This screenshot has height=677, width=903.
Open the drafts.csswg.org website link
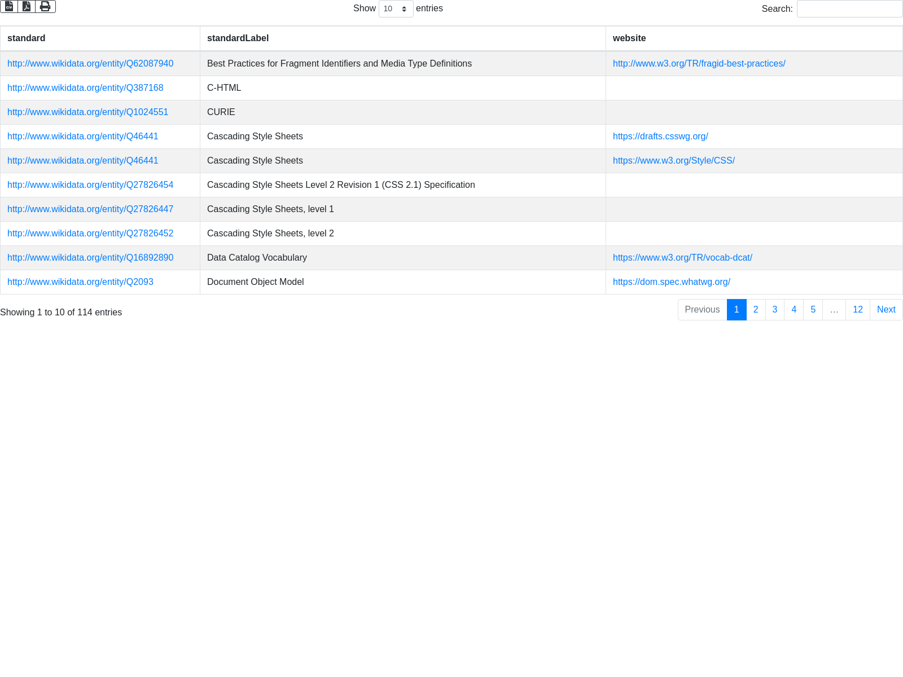tap(660, 137)
